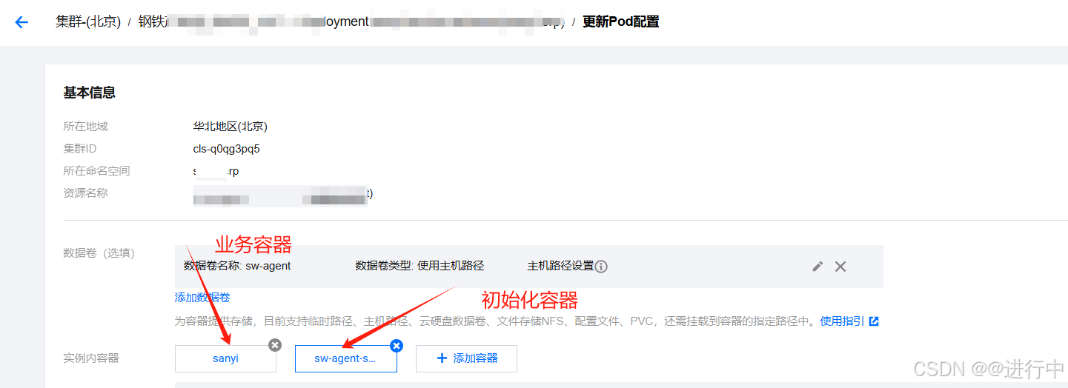The image size is (1068, 388).
Task: Click the 更新Pod配置 breadcrumb title
Action: pyautogui.click(x=620, y=21)
